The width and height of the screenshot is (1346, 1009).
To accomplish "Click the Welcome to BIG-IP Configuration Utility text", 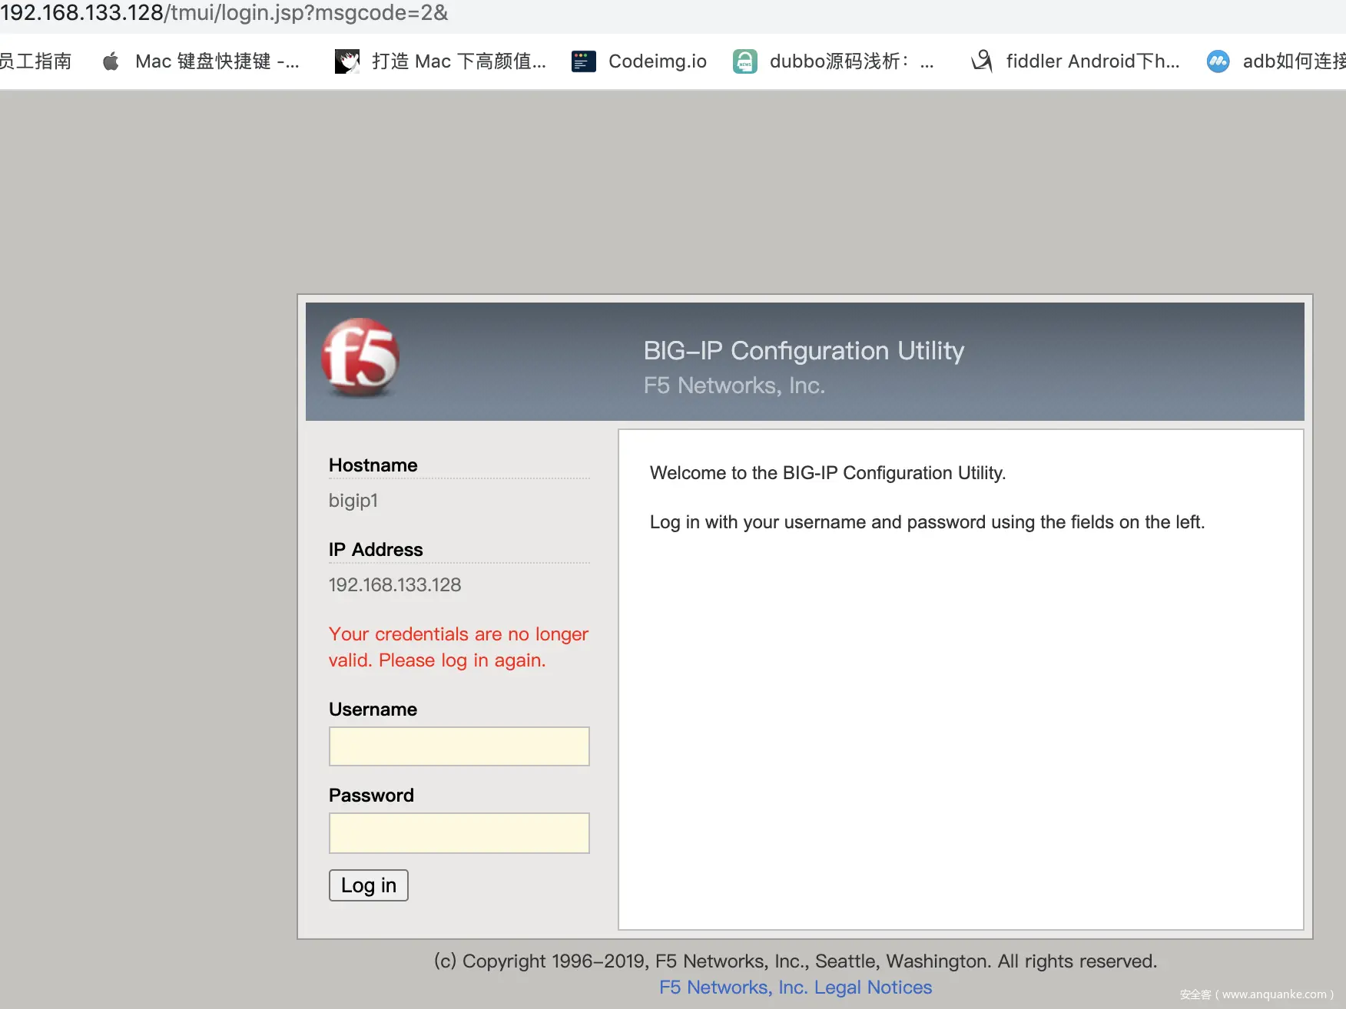I will click(x=827, y=473).
